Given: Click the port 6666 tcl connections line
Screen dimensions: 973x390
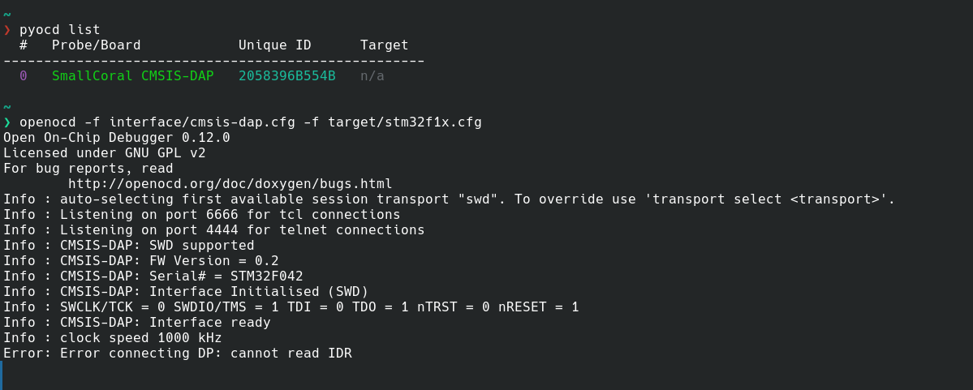Looking at the screenshot, I should coord(201,215).
